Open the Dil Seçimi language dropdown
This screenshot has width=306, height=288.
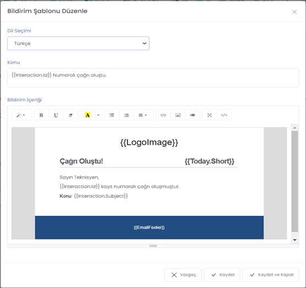(x=78, y=44)
